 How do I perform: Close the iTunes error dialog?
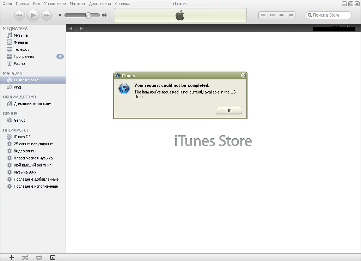click(x=243, y=75)
